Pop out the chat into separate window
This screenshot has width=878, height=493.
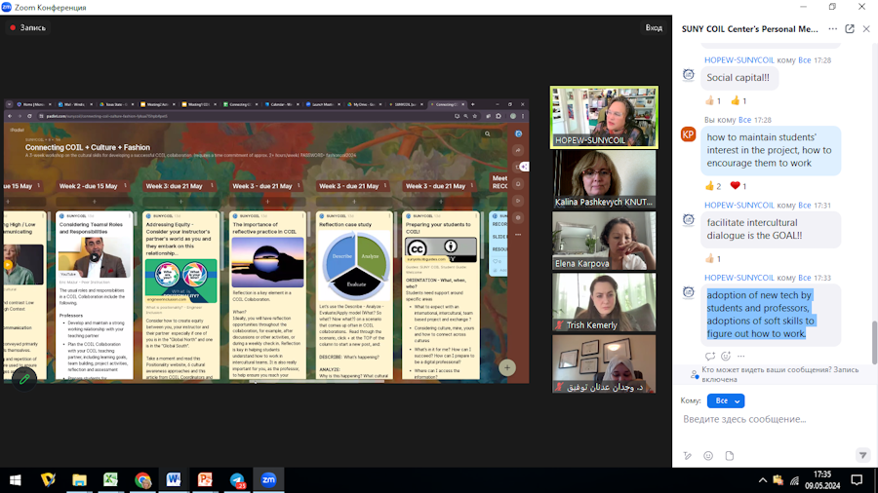(x=850, y=29)
